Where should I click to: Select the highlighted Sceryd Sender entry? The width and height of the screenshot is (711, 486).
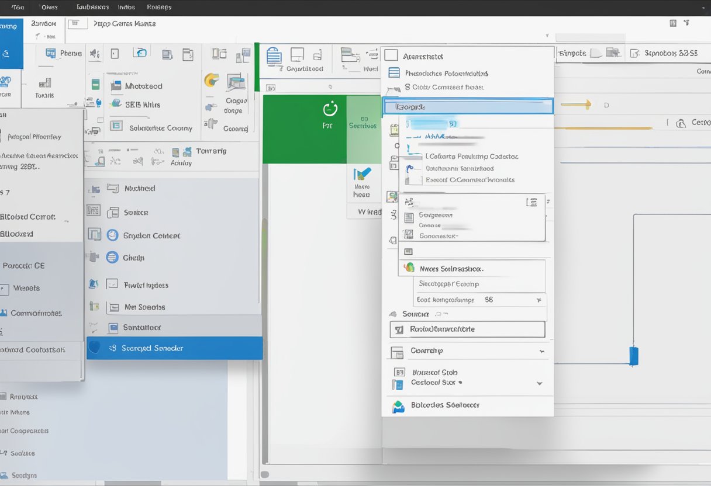(174, 348)
